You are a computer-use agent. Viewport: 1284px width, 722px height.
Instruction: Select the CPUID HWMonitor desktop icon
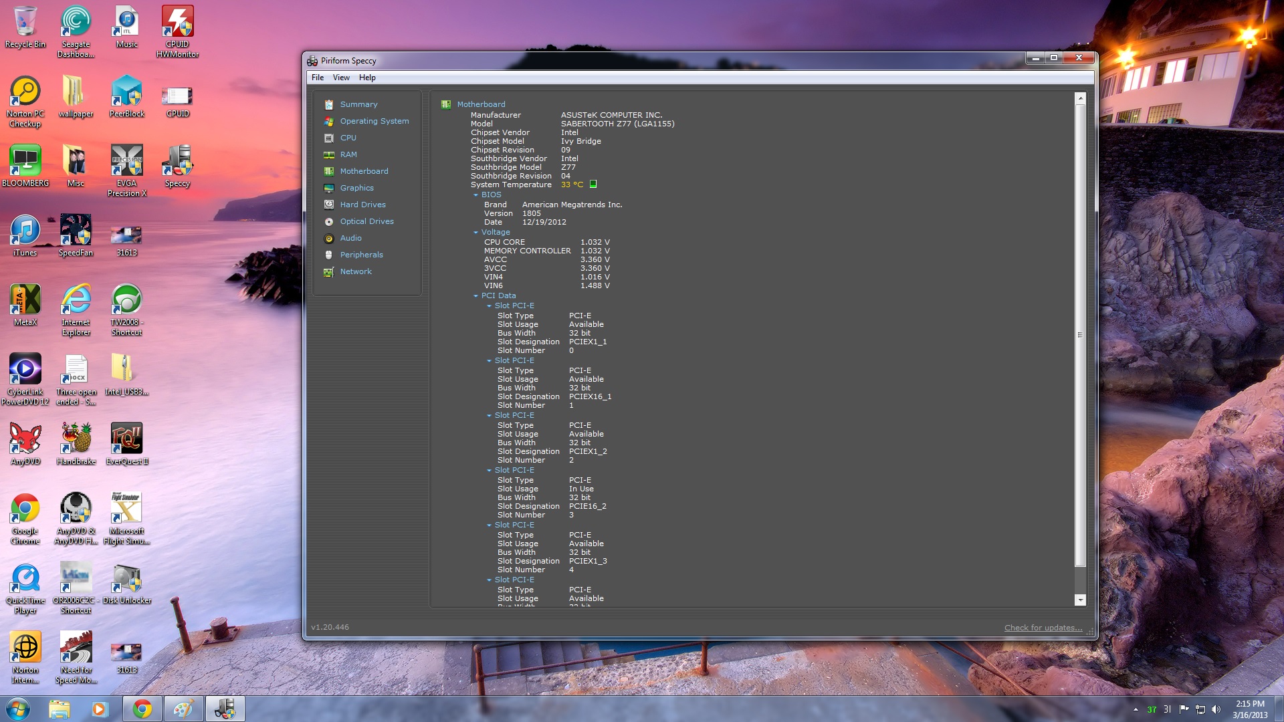coord(177,31)
